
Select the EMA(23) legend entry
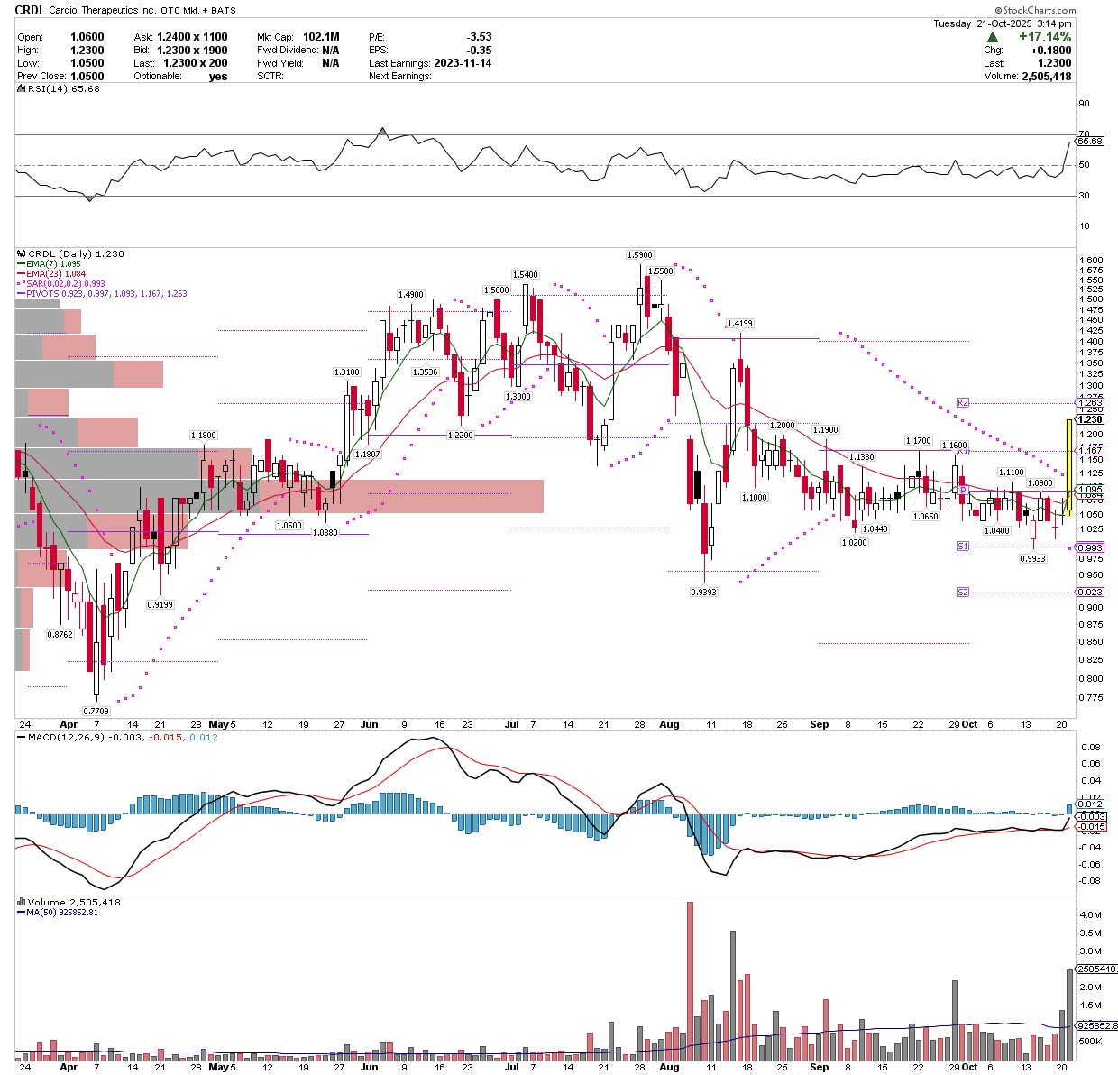(57, 274)
